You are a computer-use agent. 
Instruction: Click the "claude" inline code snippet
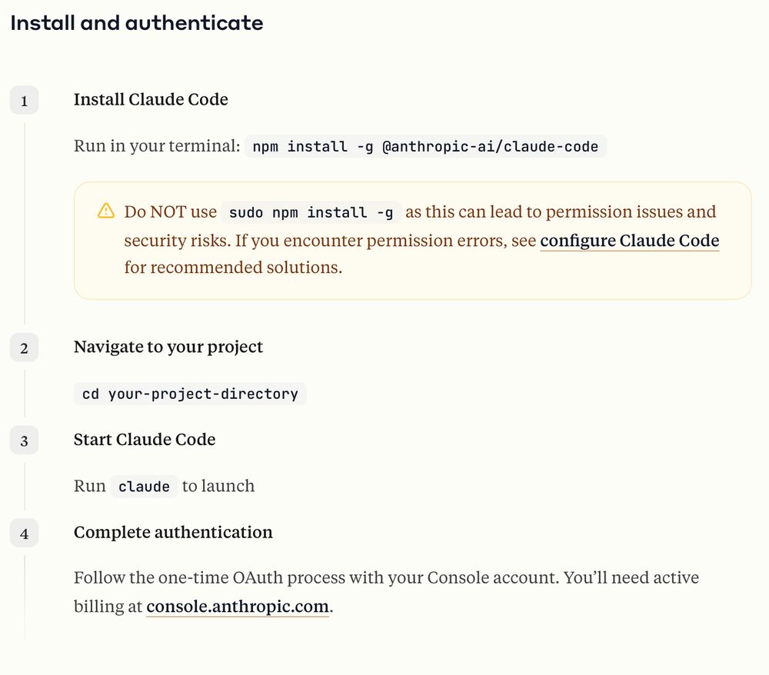[x=144, y=487]
